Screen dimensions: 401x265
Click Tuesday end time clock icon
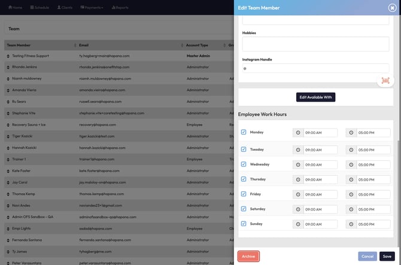pyautogui.click(x=351, y=150)
